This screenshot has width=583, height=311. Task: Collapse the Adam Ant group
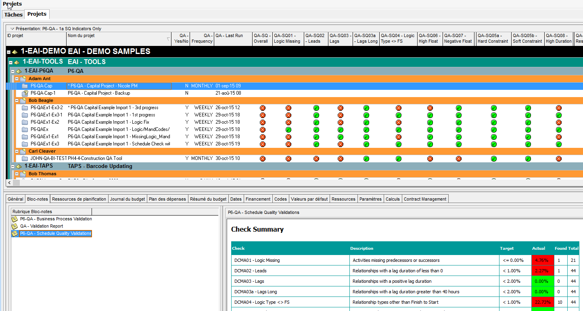pyautogui.click(x=17, y=79)
